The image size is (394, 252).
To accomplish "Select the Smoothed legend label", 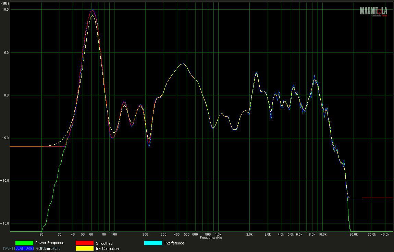I will [x=104, y=243].
